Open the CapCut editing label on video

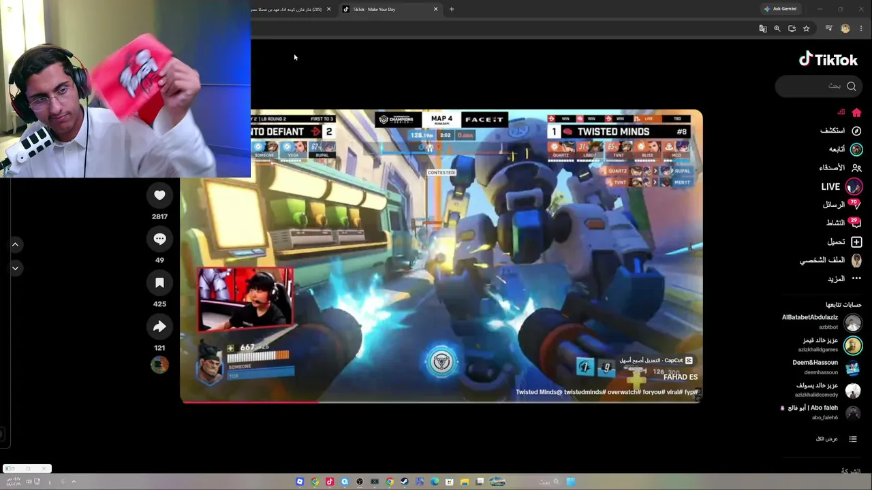(x=656, y=361)
